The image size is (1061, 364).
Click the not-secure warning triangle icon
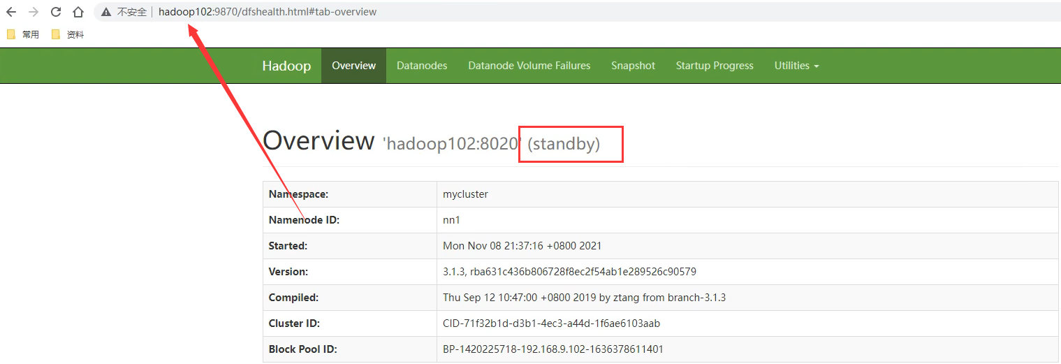106,12
